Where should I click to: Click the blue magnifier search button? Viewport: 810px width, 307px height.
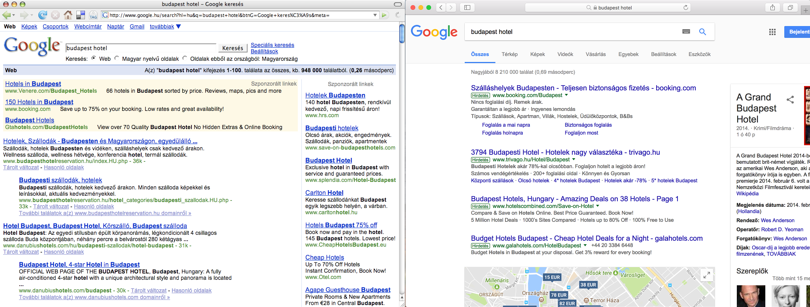pyautogui.click(x=702, y=32)
